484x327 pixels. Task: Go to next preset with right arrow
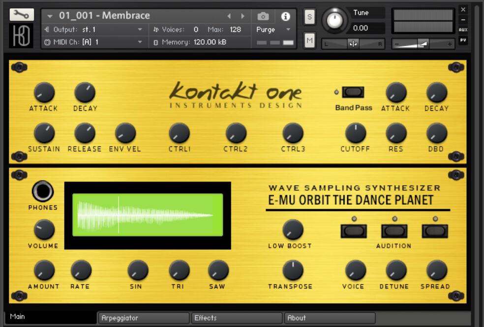click(243, 16)
